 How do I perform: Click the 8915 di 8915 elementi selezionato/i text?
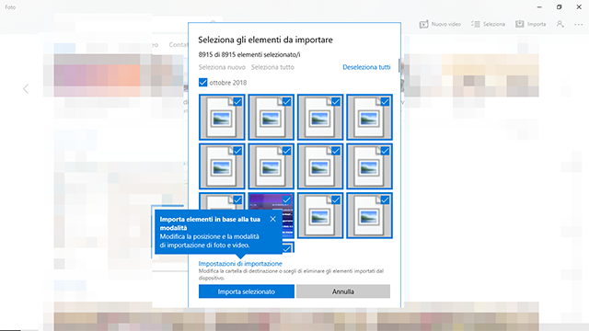pos(249,55)
